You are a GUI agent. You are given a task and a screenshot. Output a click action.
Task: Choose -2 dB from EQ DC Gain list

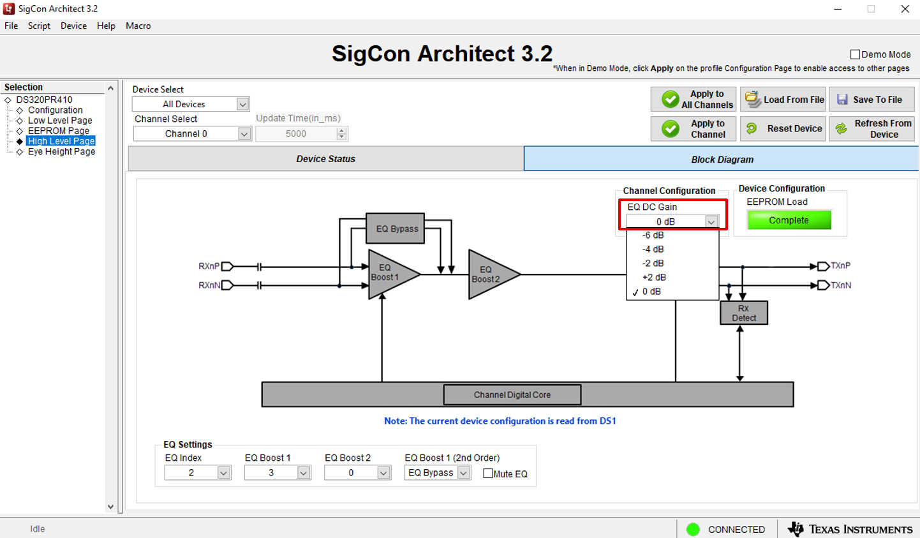coord(672,264)
